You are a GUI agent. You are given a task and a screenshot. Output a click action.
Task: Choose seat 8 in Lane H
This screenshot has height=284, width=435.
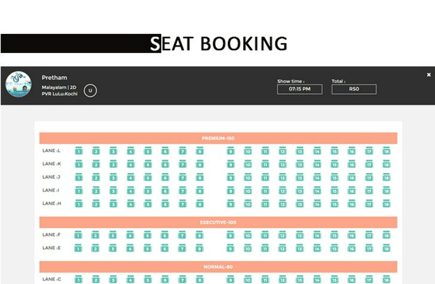pyautogui.click(x=200, y=203)
